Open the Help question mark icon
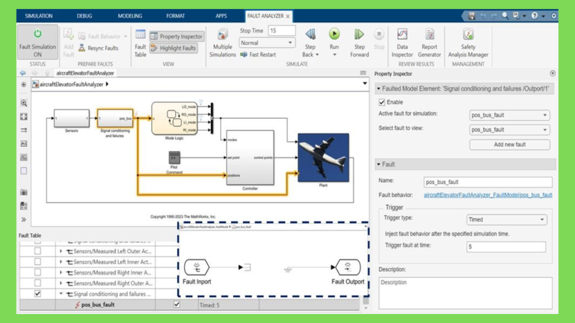 (535, 16)
